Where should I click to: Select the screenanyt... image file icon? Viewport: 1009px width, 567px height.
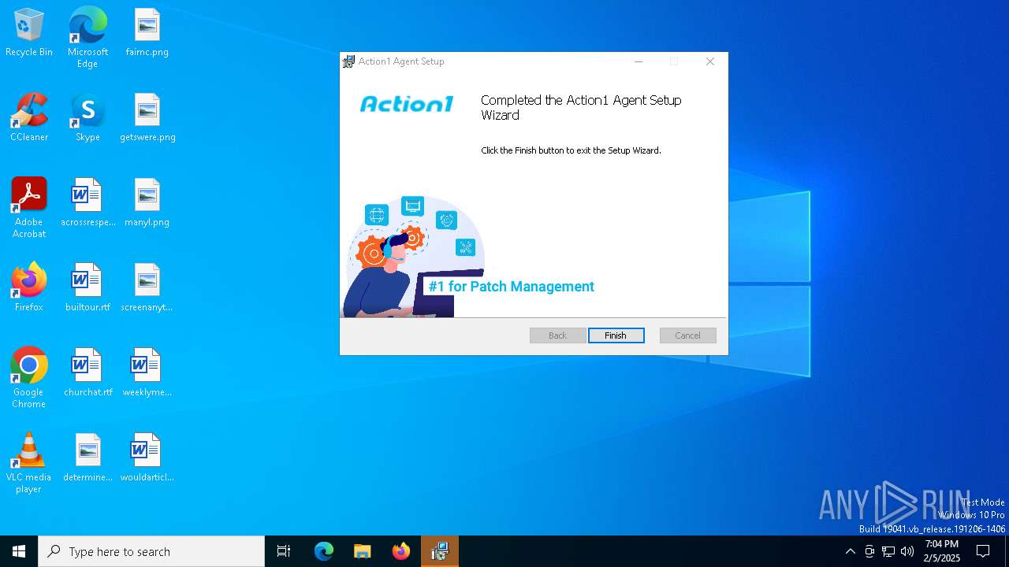point(147,288)
